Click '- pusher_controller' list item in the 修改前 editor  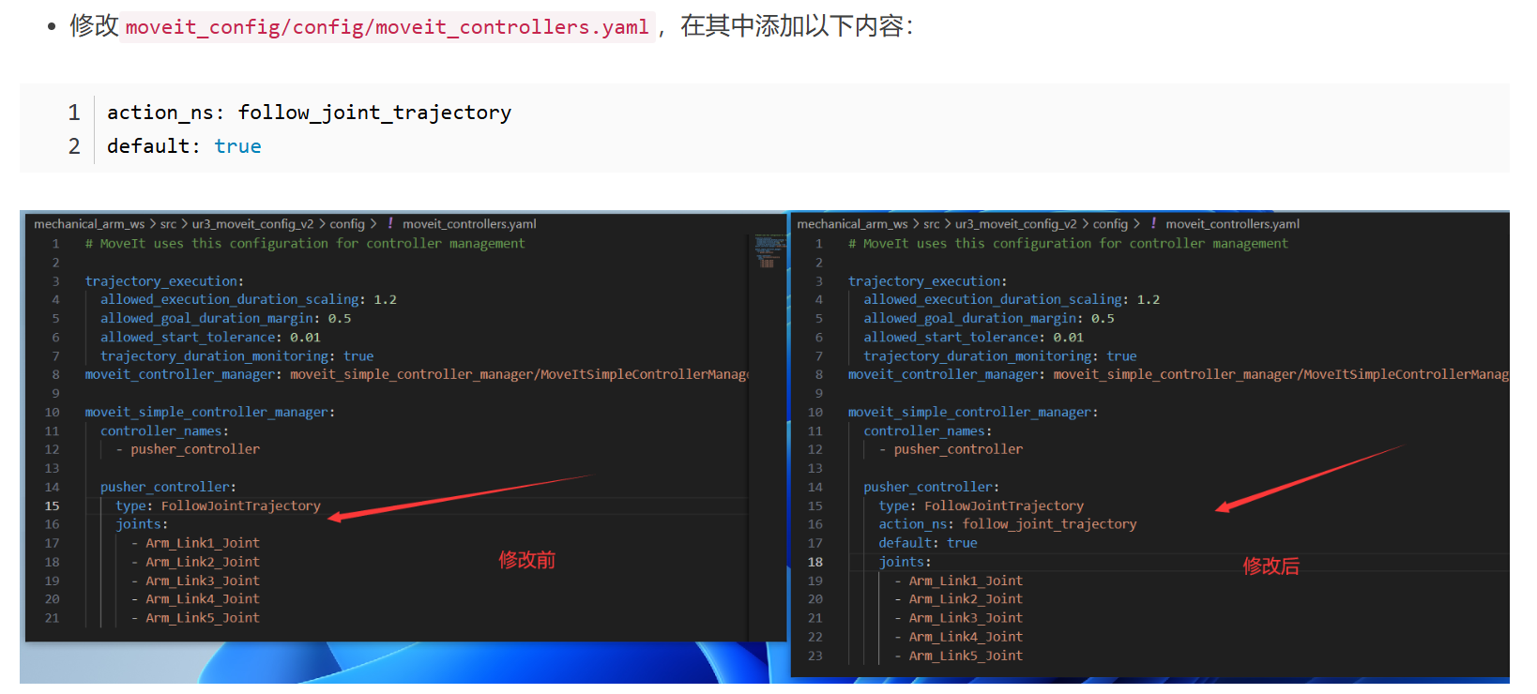(188, 450)
